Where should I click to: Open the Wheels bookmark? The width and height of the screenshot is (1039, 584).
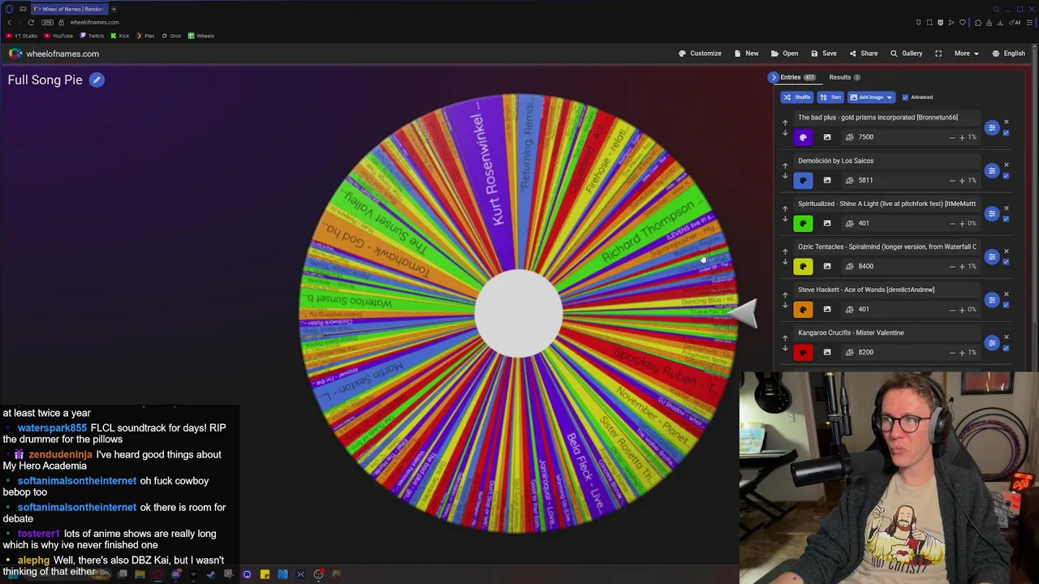coord(200,36)
